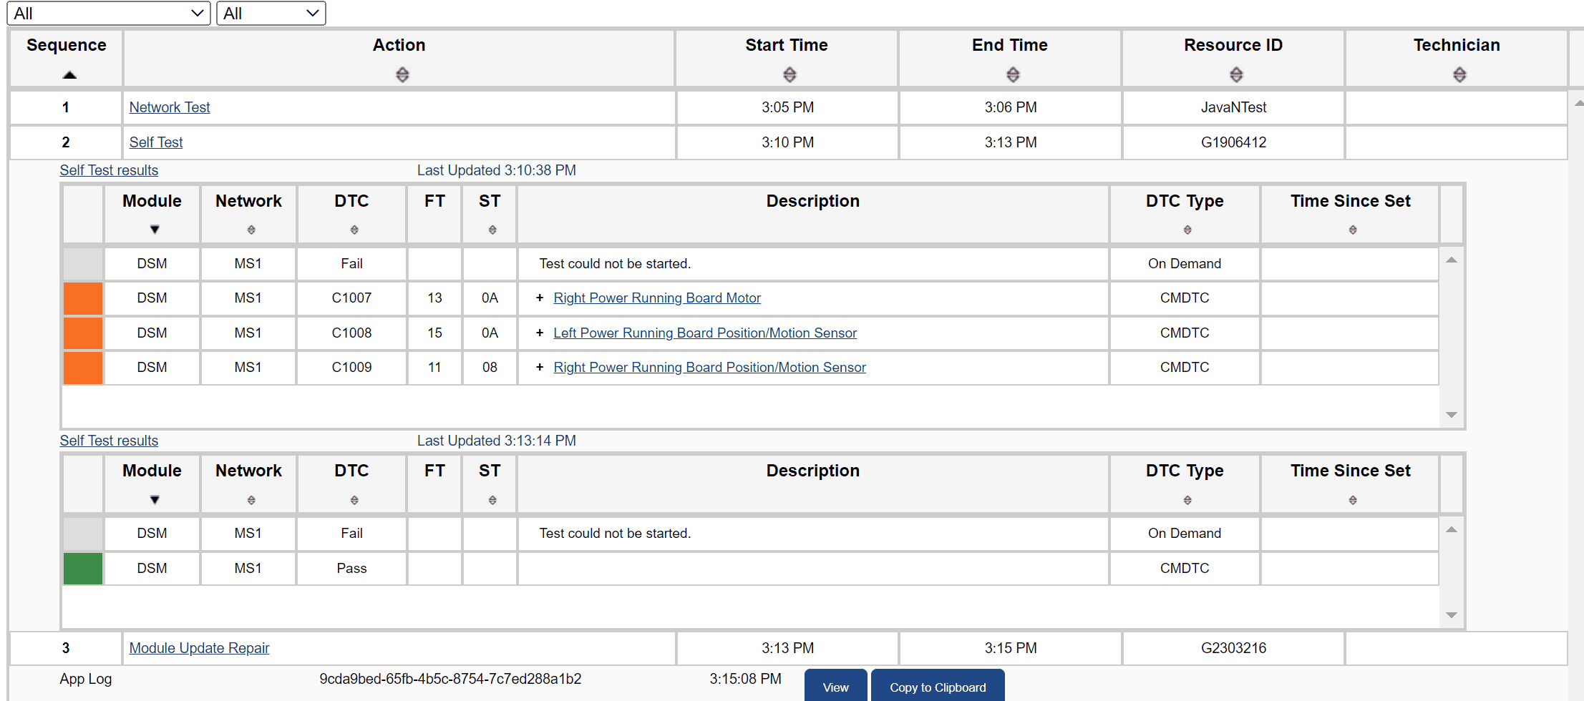The width and height of the screenshot is (1584, 701).
Task: Sort first results table by Network icon
Action: (251, 230)
